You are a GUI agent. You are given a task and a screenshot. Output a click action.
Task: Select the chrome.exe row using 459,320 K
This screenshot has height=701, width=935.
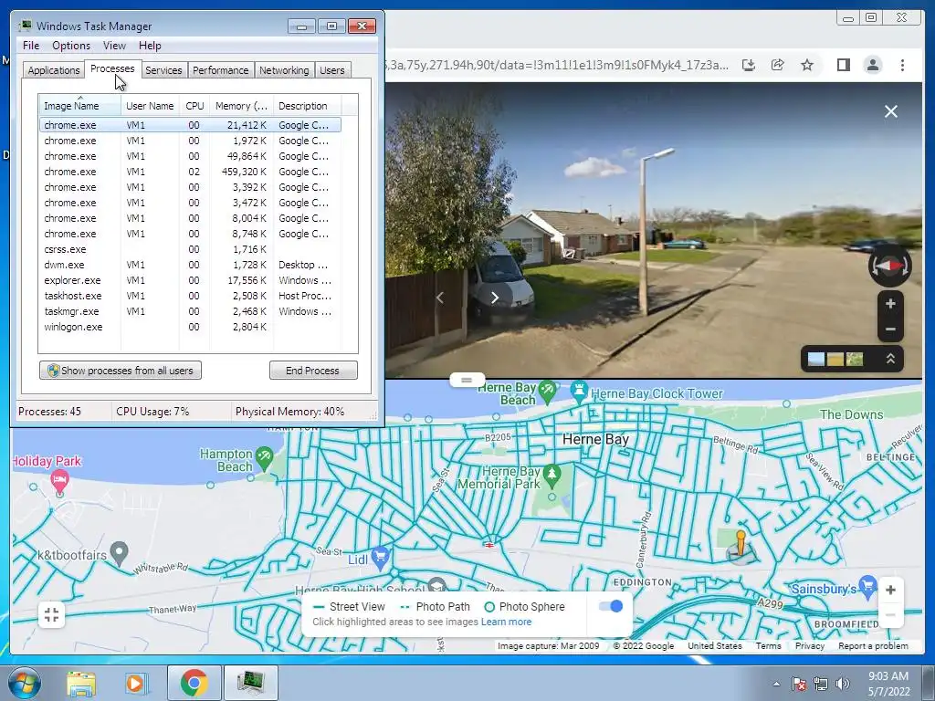coord(190,172)
